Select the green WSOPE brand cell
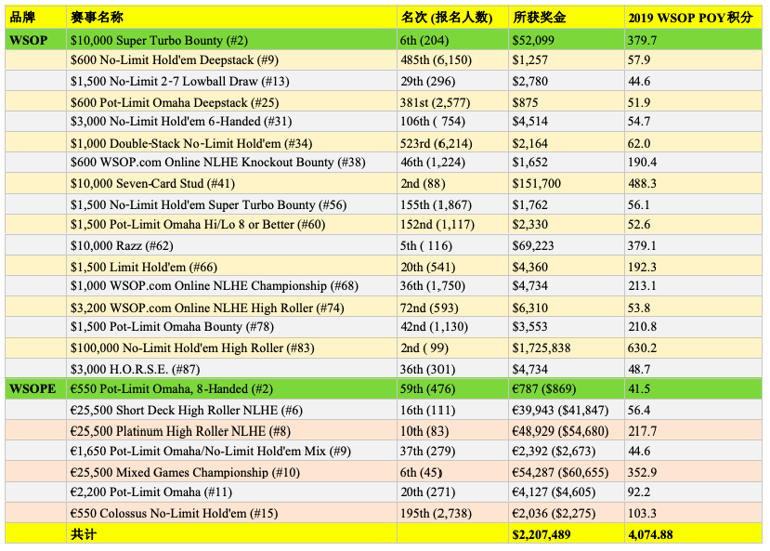The height and width of the screenshot is (551, 770). pos(35,389)
